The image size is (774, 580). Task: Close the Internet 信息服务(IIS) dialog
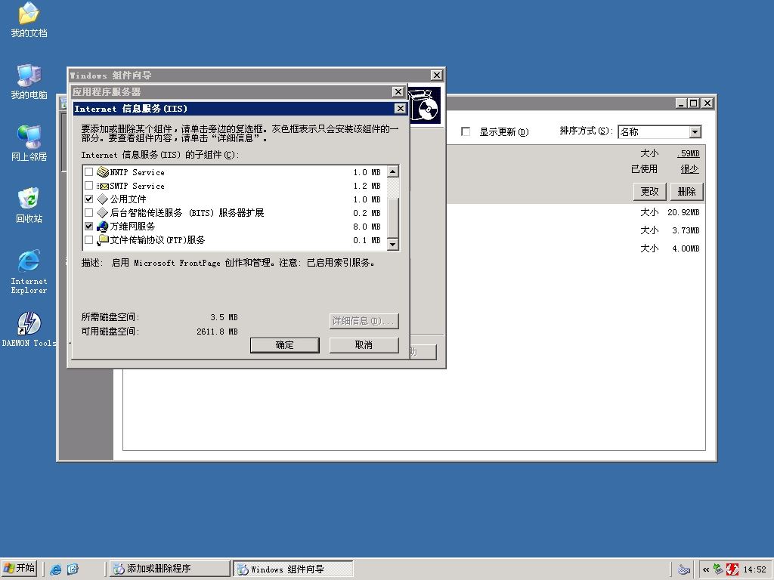pos(401,109)
